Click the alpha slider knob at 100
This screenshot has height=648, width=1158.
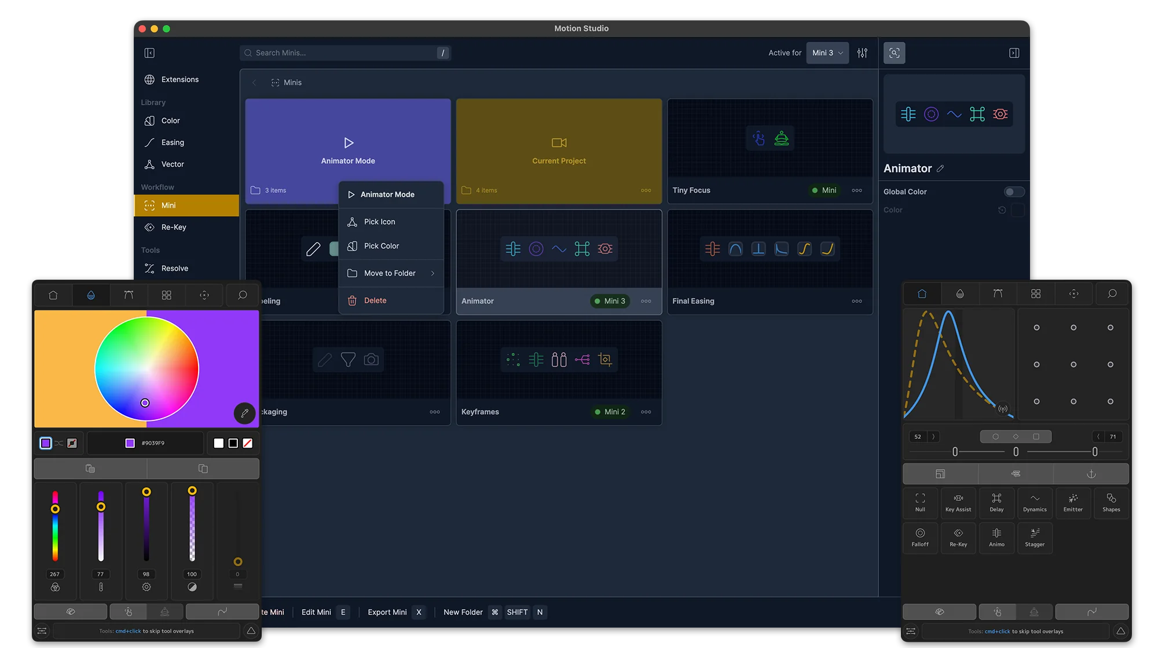192,490
